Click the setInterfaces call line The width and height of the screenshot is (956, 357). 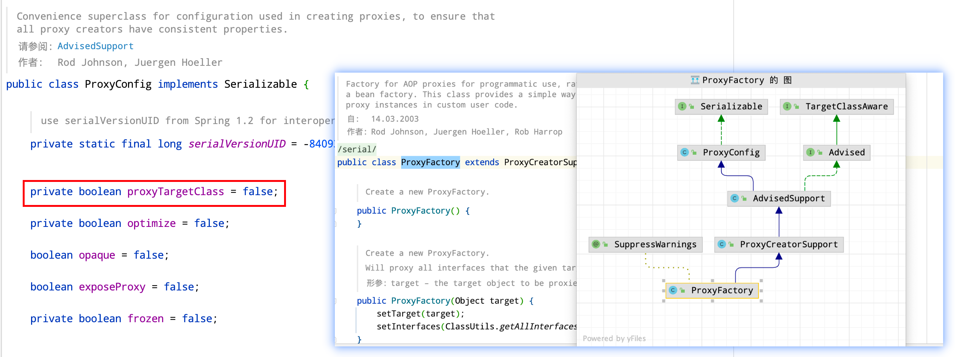[x=476, y=327]
